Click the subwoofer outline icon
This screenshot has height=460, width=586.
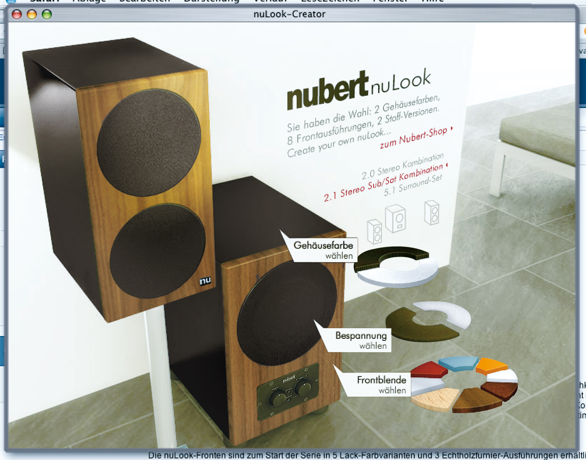click(395, 219)
